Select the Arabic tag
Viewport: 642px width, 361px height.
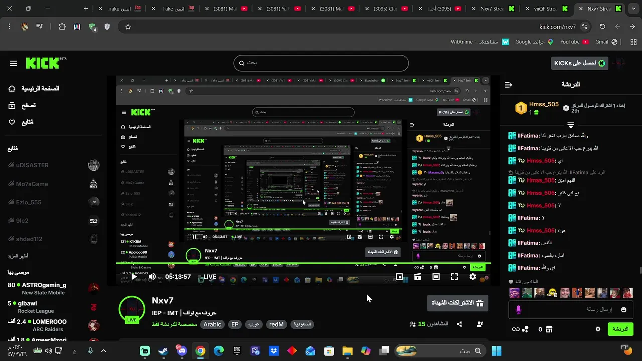212,324
